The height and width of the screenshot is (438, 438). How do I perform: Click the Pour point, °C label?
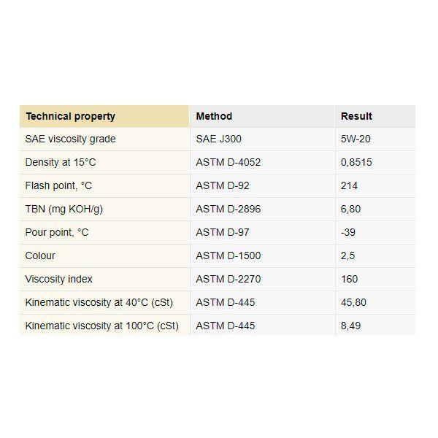pos(57,232)
